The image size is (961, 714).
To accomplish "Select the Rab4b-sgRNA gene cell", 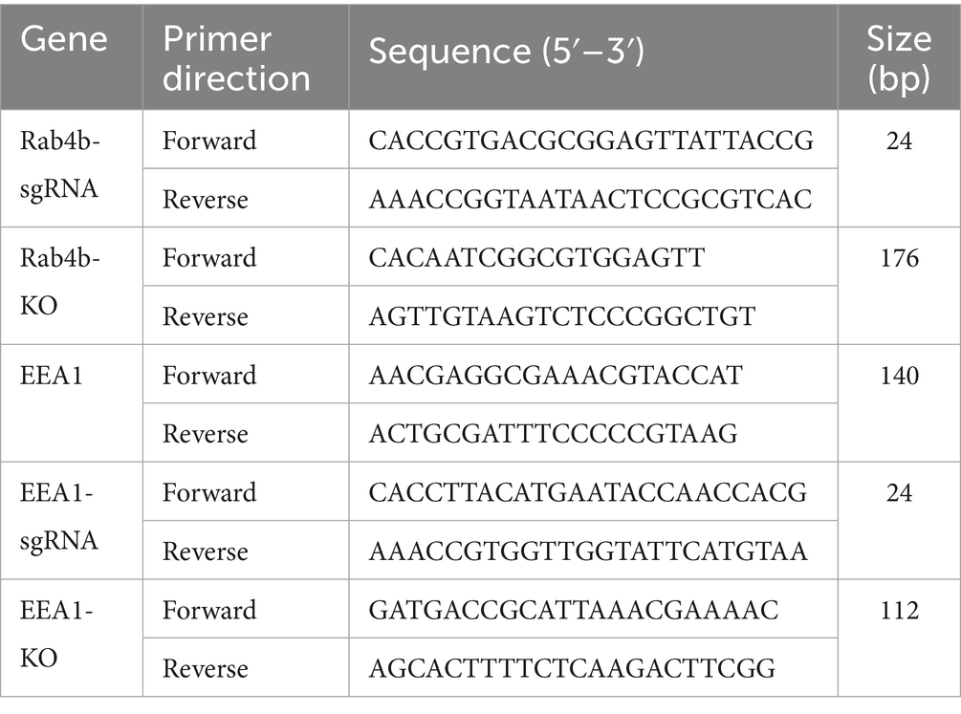I will [x=60, y=169].
